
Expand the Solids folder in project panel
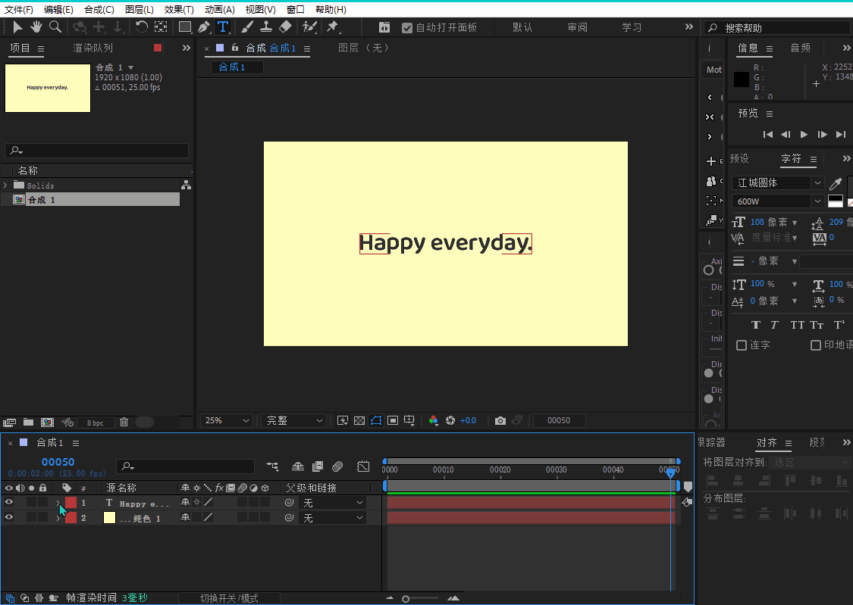click(x=6, y=186)
